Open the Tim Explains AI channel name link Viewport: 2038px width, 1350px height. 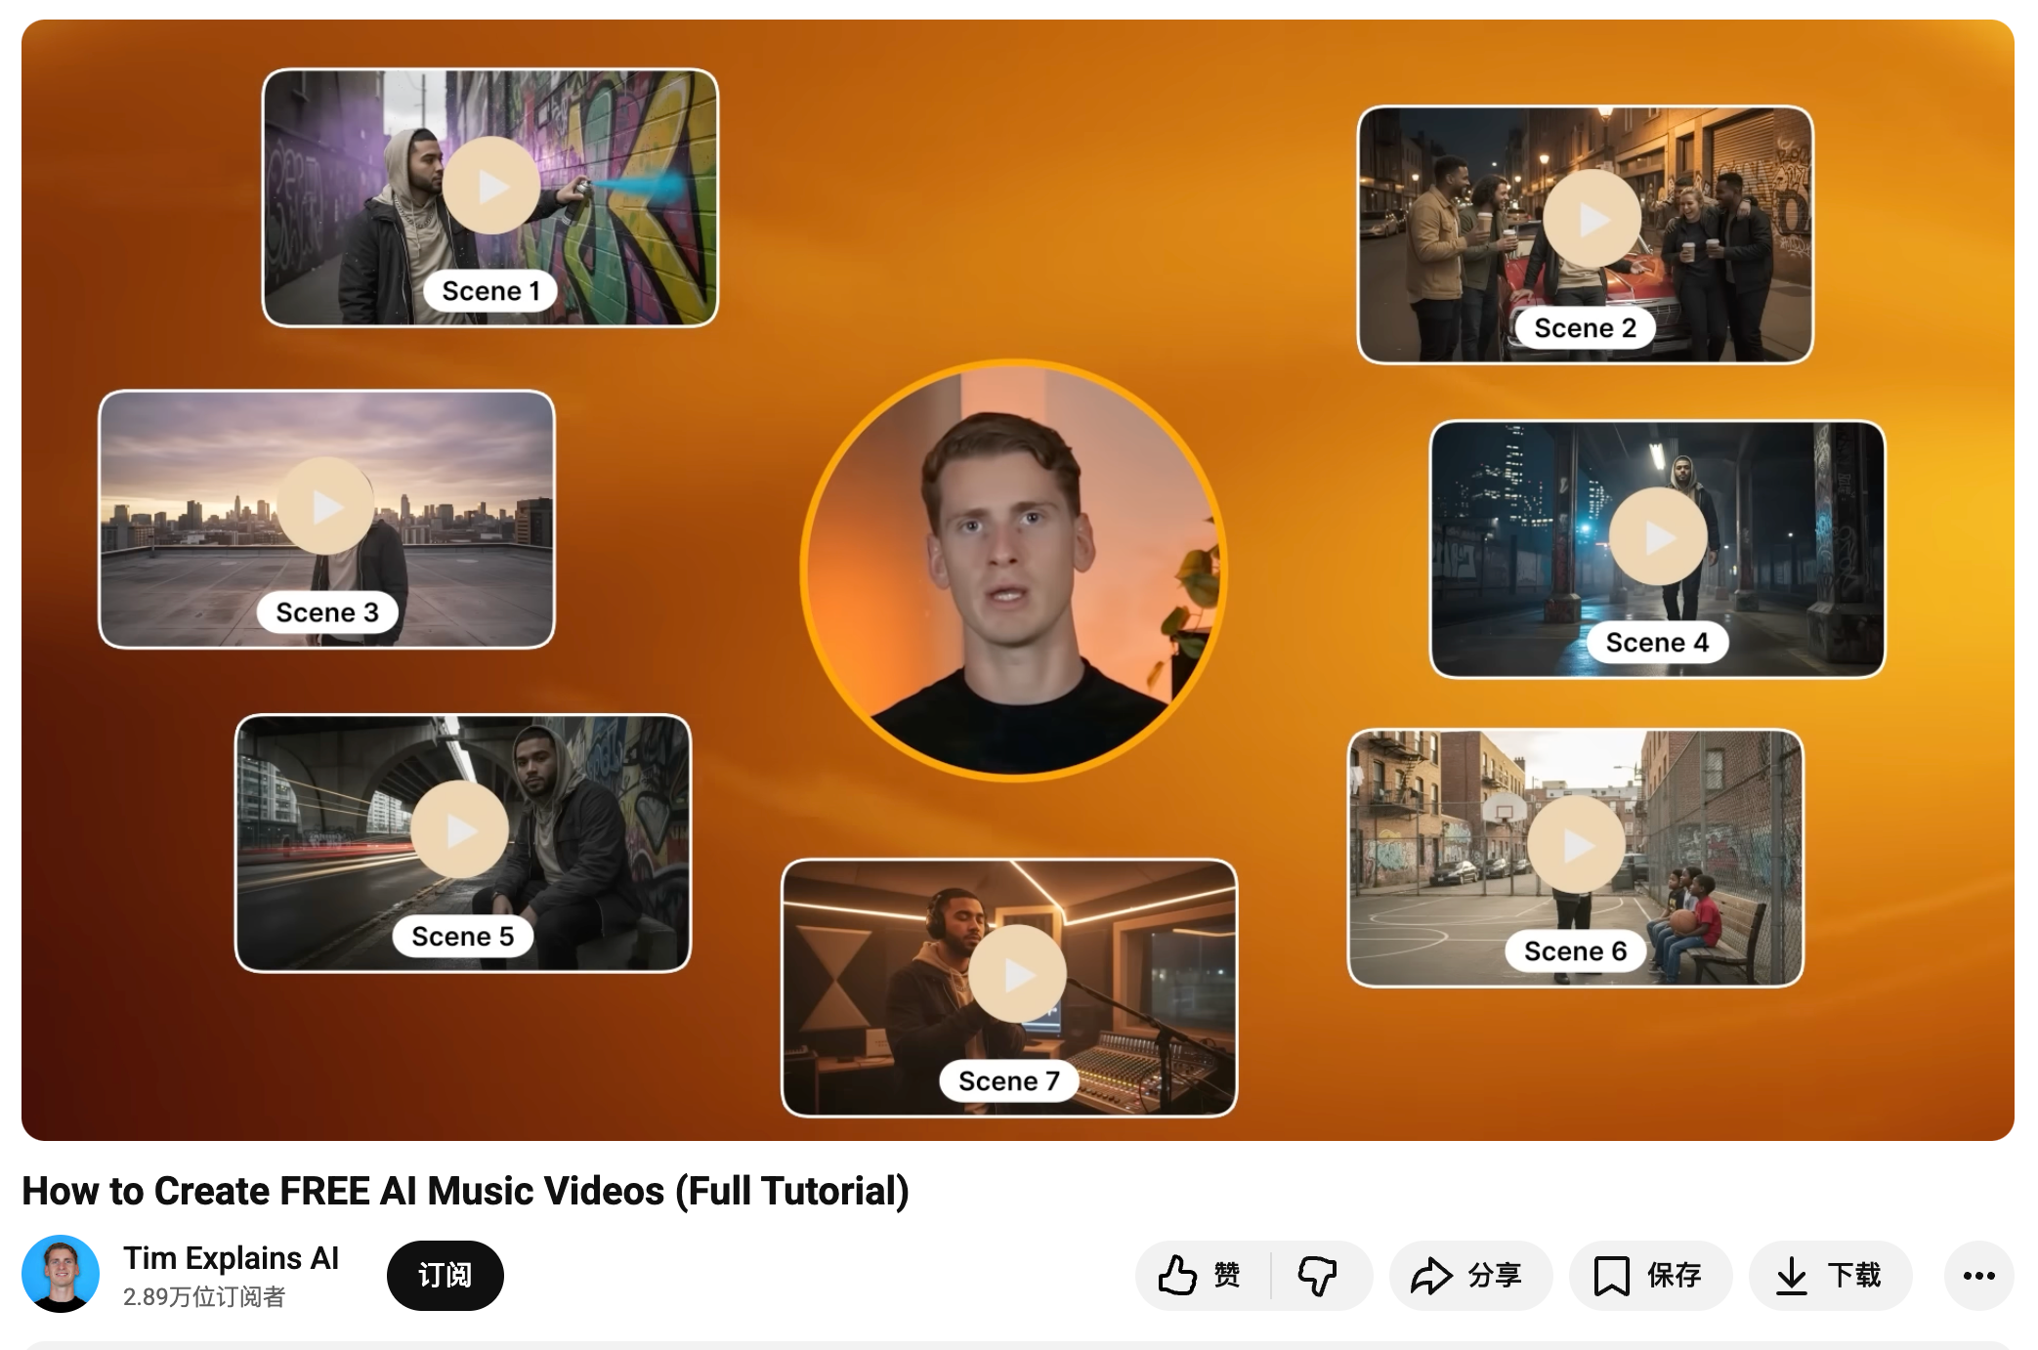coord(231,1258)
